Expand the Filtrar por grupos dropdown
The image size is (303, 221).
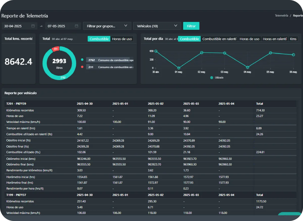tap(107, 26)
